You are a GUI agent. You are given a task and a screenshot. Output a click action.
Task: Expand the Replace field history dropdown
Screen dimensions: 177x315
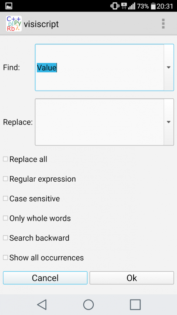[169, 122]
